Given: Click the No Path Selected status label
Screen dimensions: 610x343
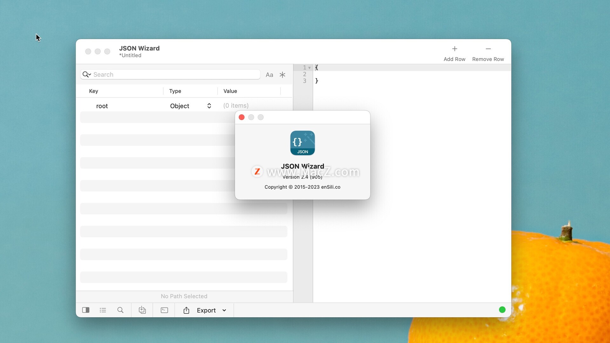Looking at the screenshot, I should click(184, 296).
